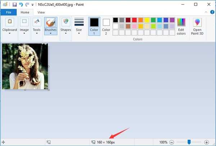
Task: Select Color 1 foreground box
Action: pyautogui.click(x=94, y=26)
